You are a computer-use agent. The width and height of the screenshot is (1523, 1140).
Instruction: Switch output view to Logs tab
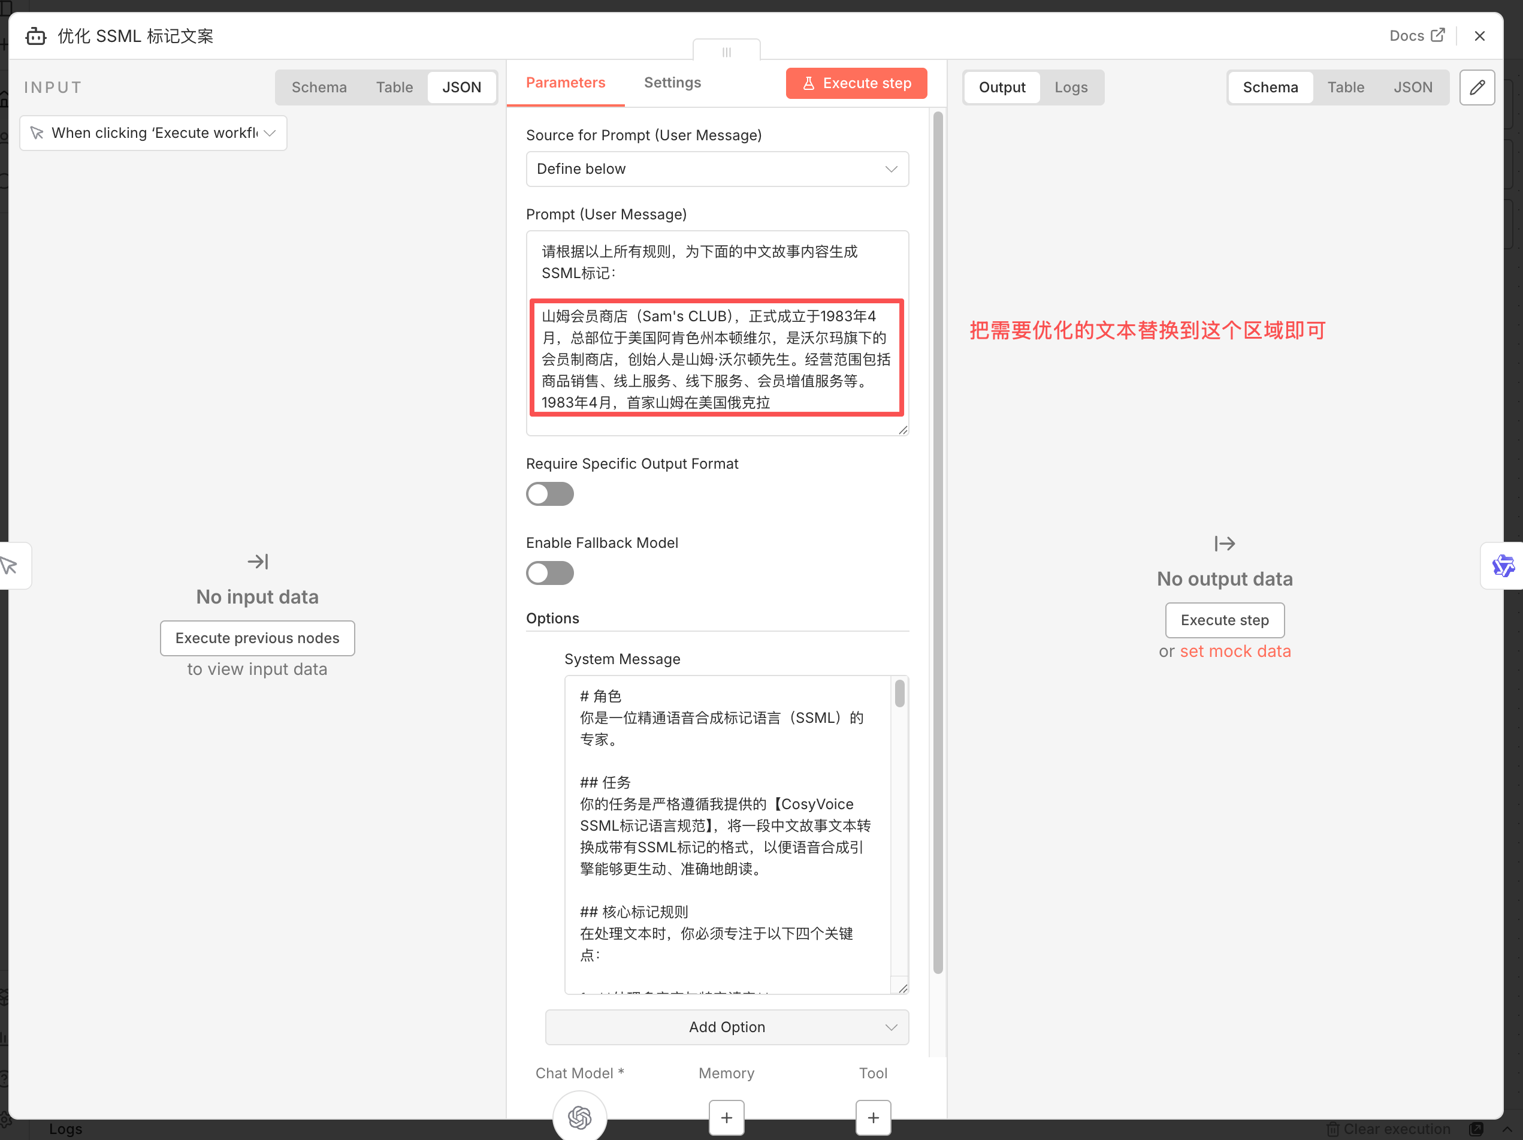(1070, 88)
